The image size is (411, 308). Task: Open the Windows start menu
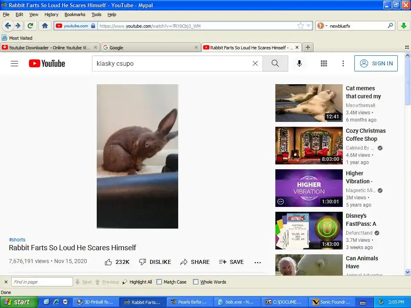(x=19, y=302)
